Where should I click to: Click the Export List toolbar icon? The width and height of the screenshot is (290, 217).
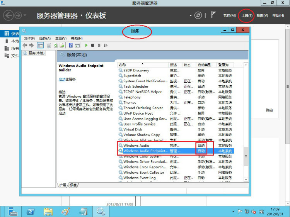[62, 45]
